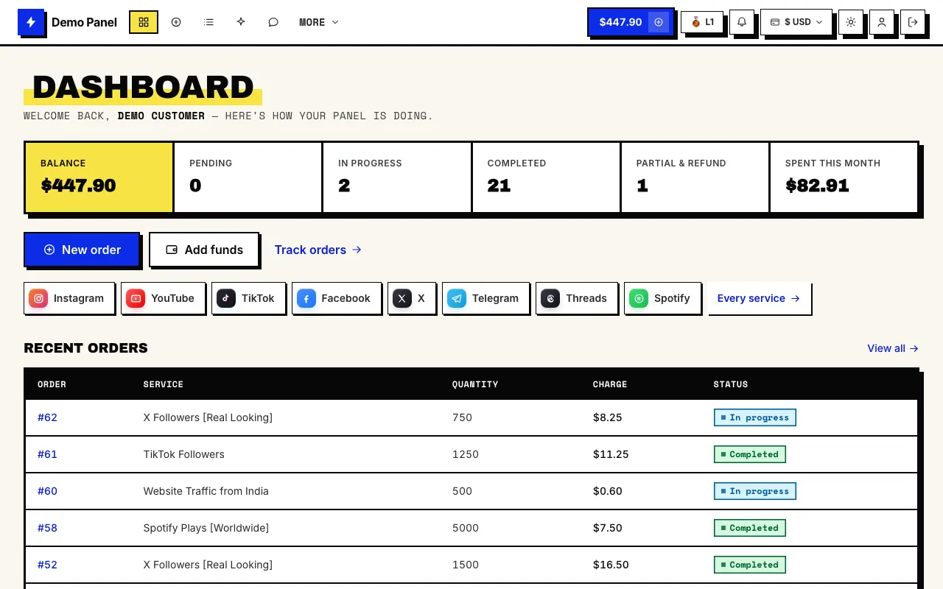
Task: Select the Instagram service category
Action: tap(69, 298)
